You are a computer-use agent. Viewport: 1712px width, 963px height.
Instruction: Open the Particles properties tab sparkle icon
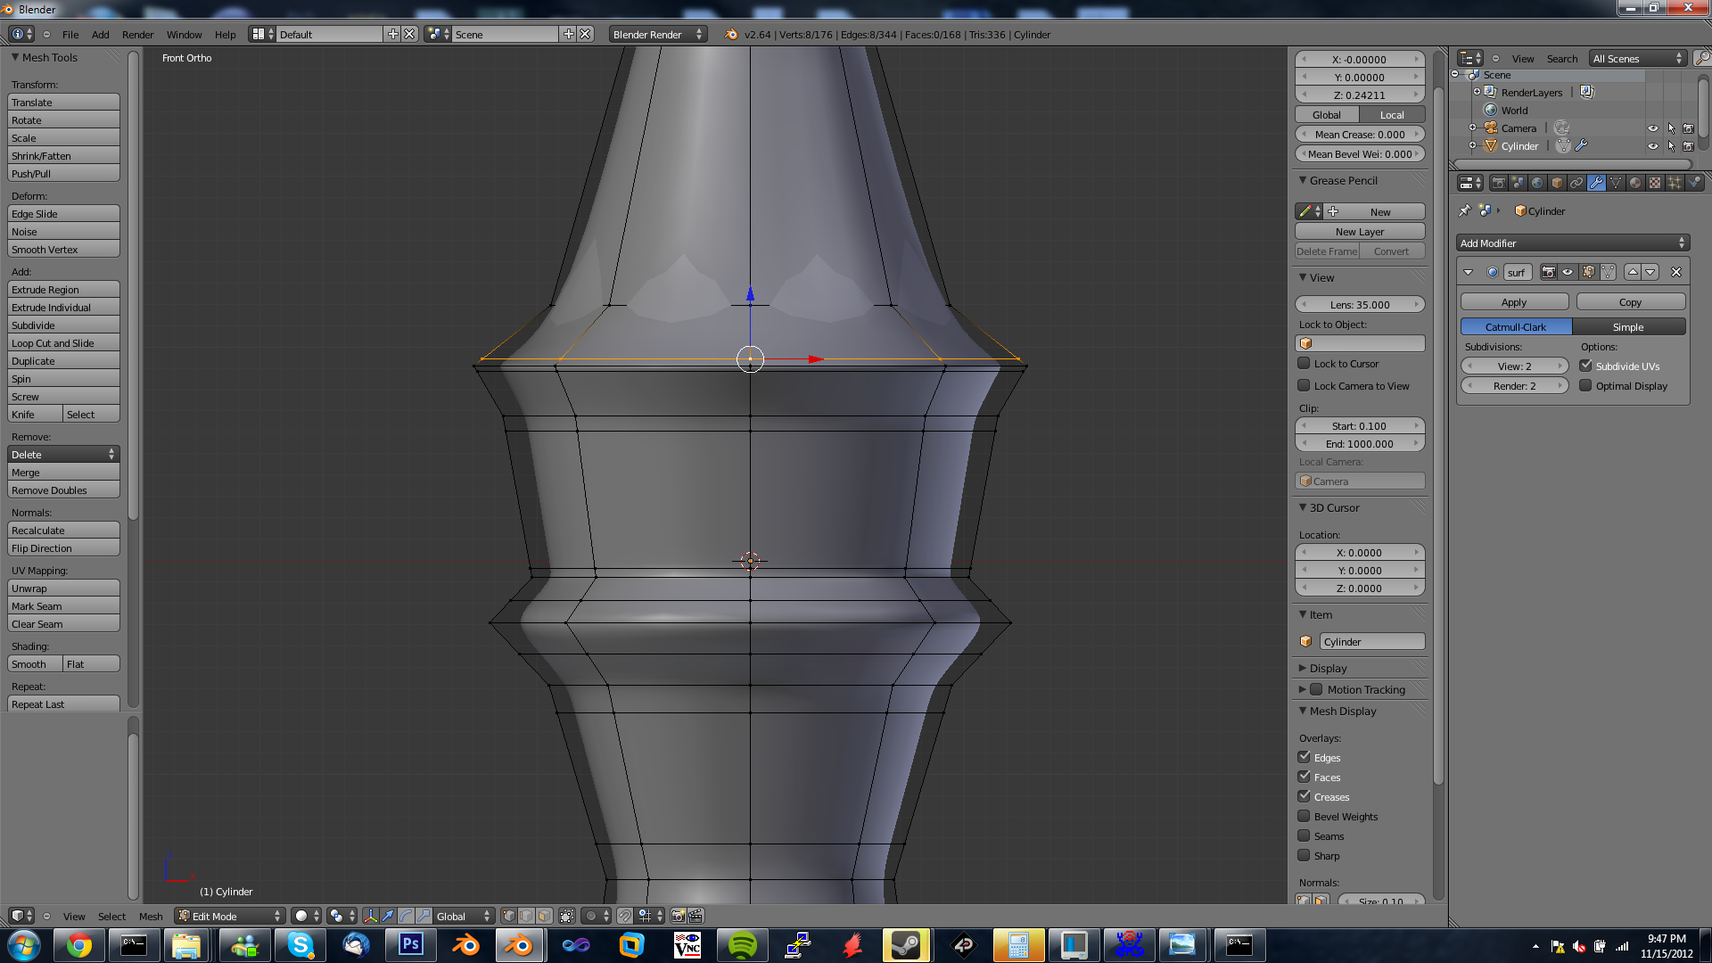point(1675,183)
